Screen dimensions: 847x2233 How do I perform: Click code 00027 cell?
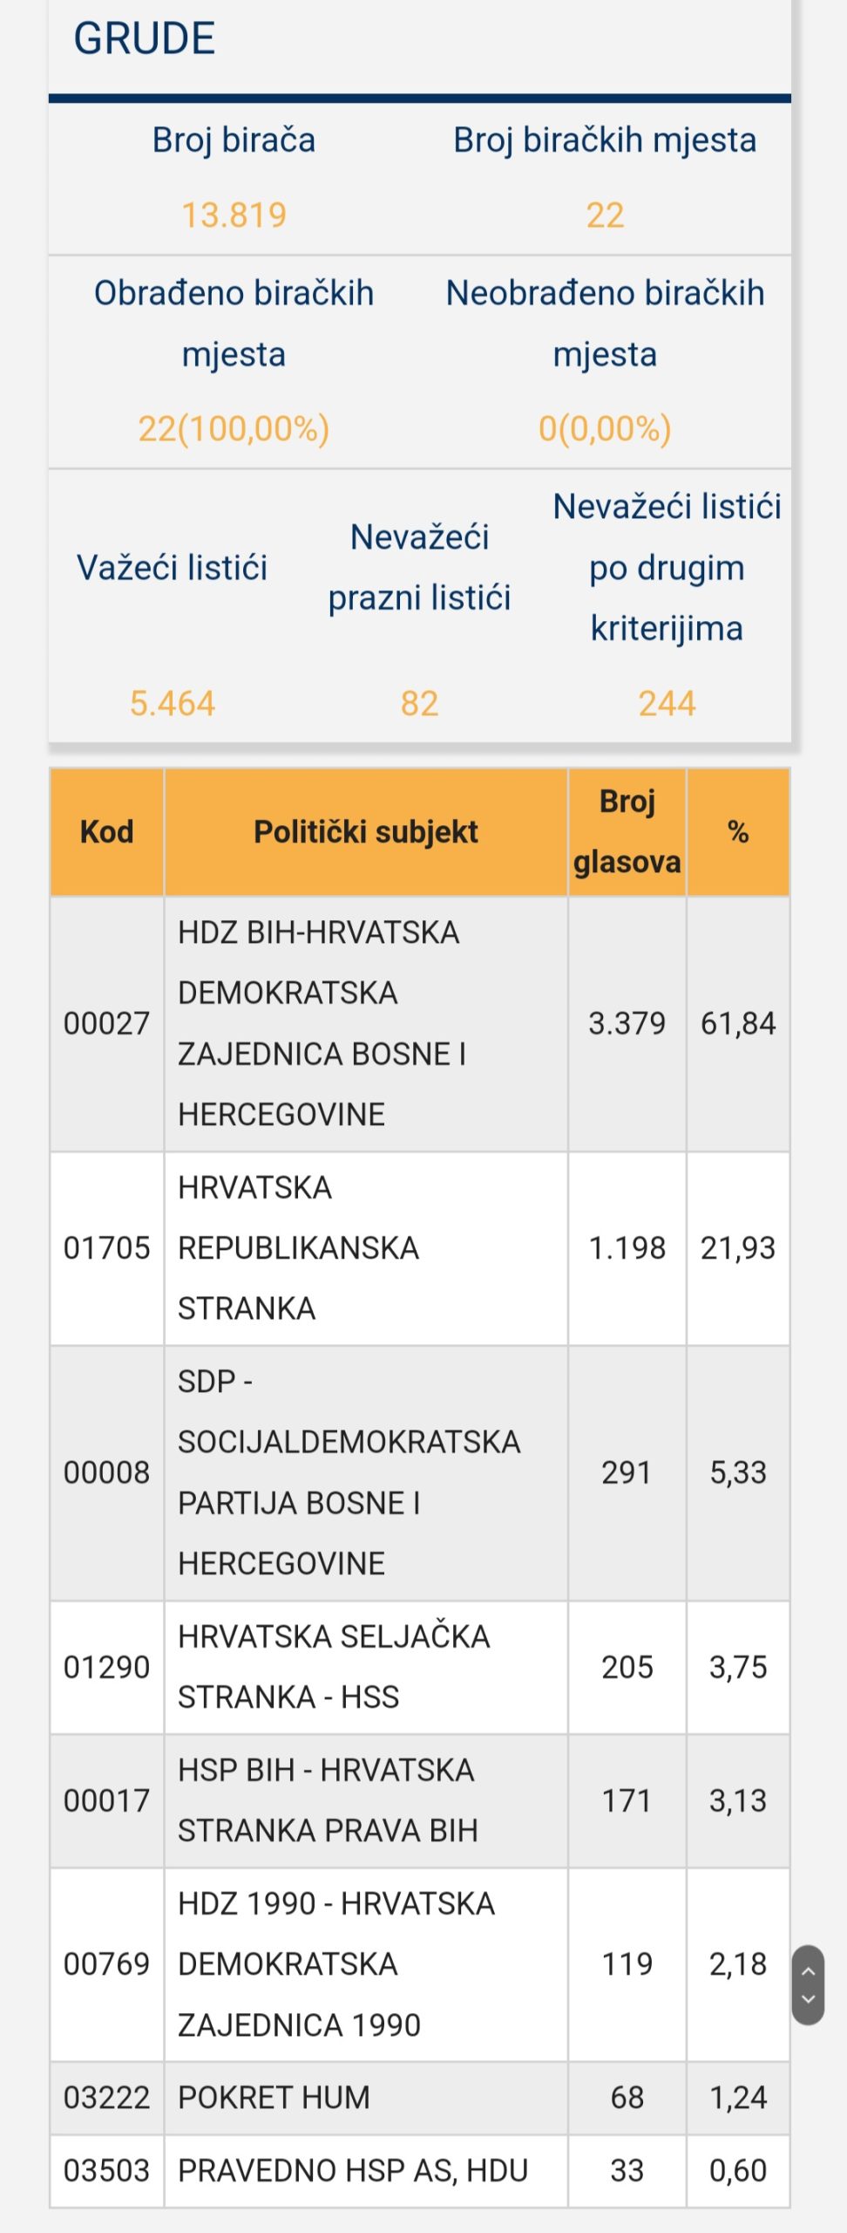tap(107, 1024)
